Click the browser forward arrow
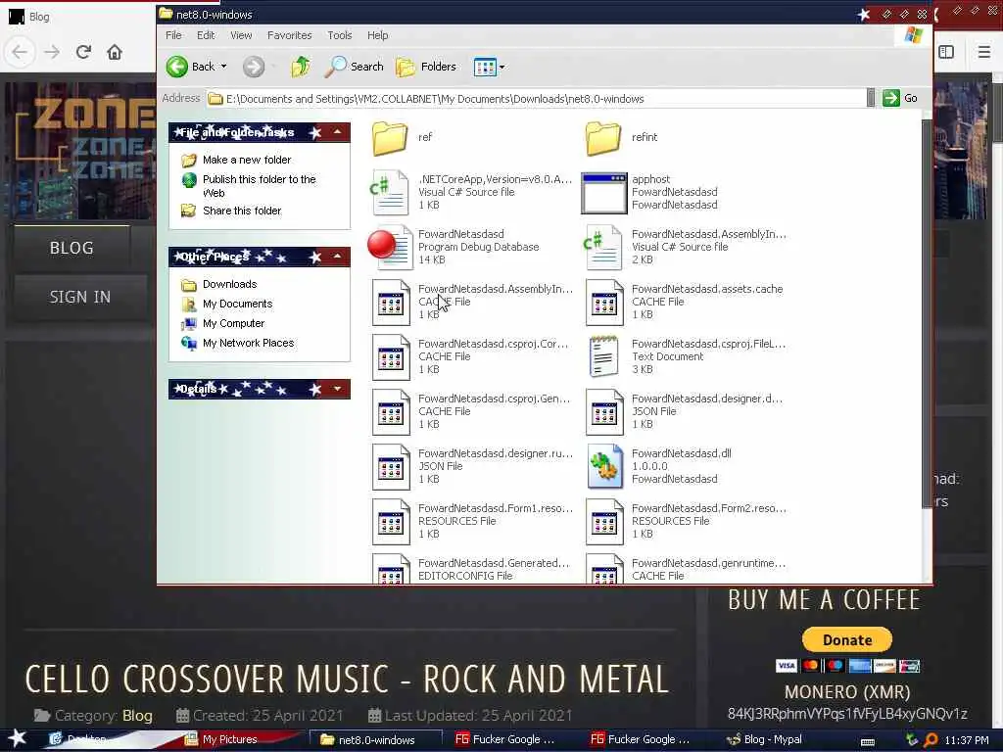Image resolution: width=1003 pixels, height=752 pixels. point(52,52)
